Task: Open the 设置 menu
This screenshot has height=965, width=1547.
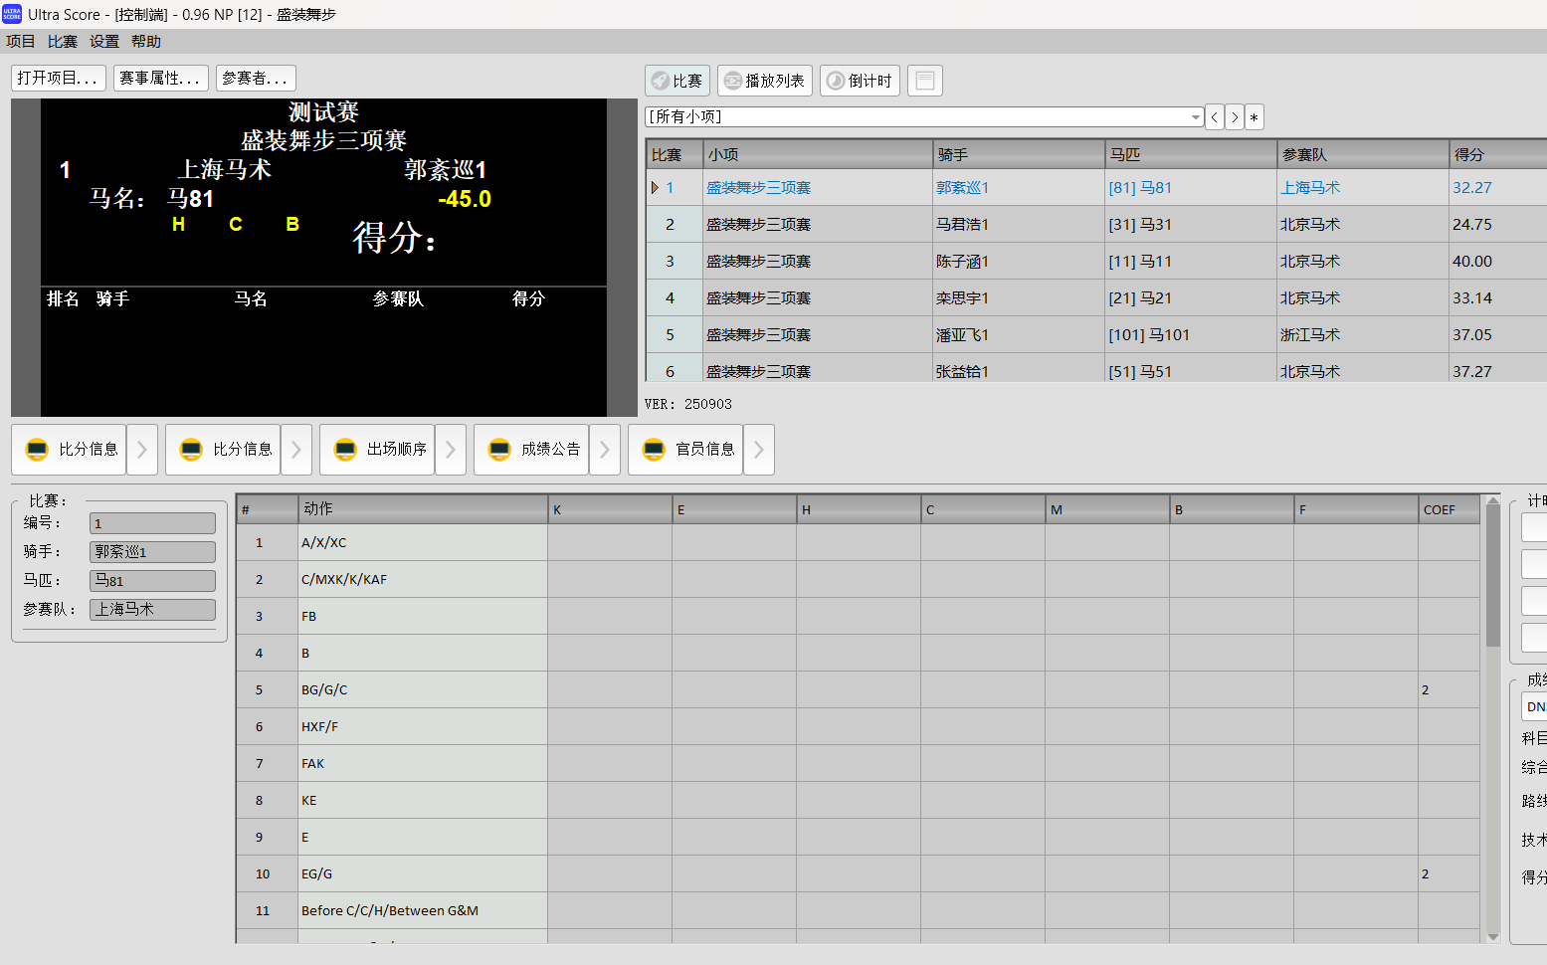Action: point(104,42)
